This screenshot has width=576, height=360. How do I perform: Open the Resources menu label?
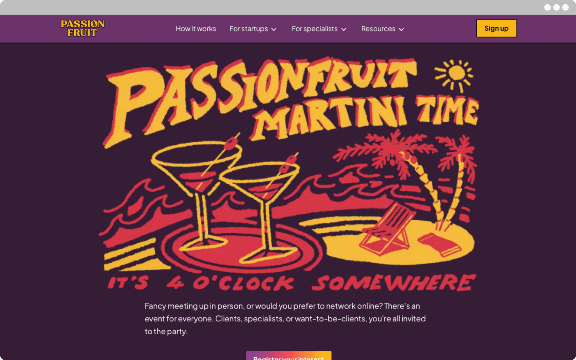point(378,29)
